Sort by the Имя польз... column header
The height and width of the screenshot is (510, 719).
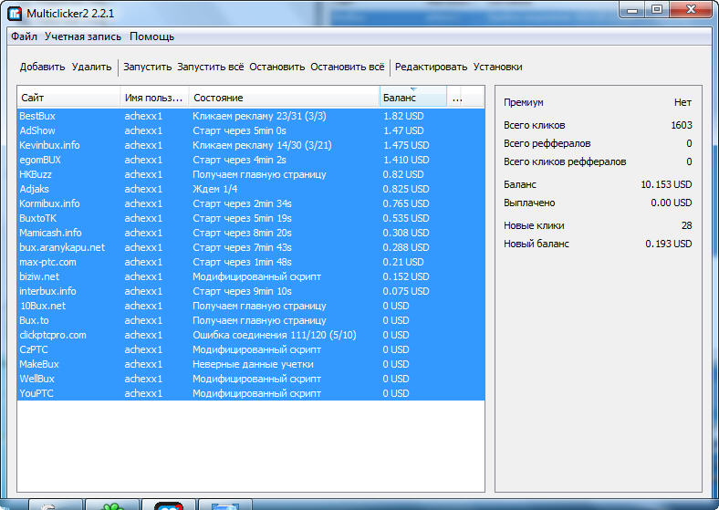[x=154, y=98]
